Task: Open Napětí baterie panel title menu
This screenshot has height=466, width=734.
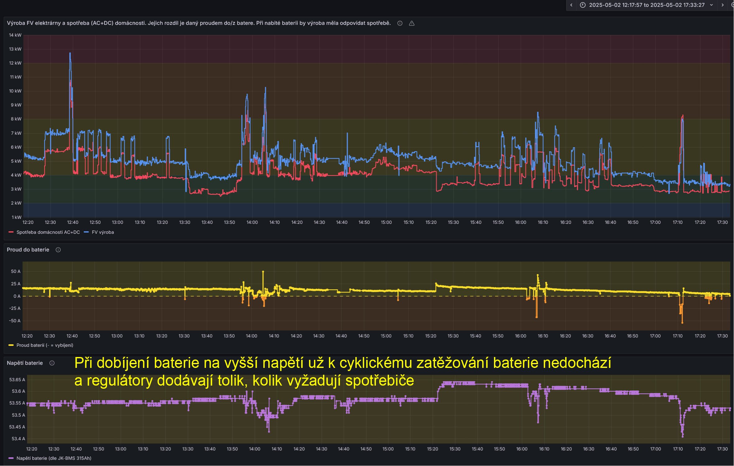Action: click(25, 363)
